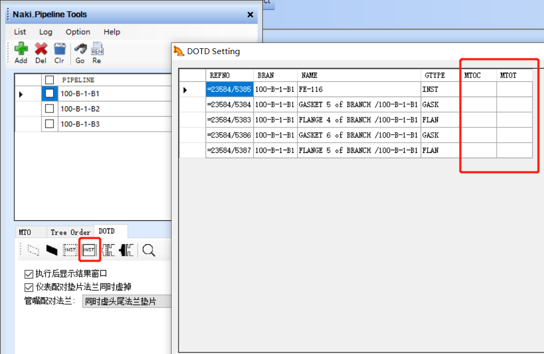The height and width of the screenshot is (354, 544).
Task: Click the REFNO column header
Action: click(229, 75)
